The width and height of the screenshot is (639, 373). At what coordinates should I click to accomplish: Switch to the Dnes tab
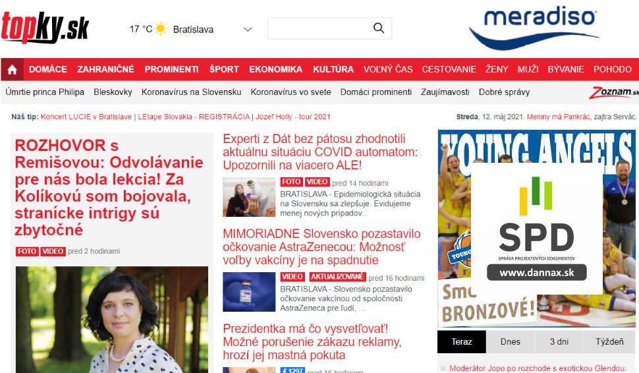click(511, 341)
